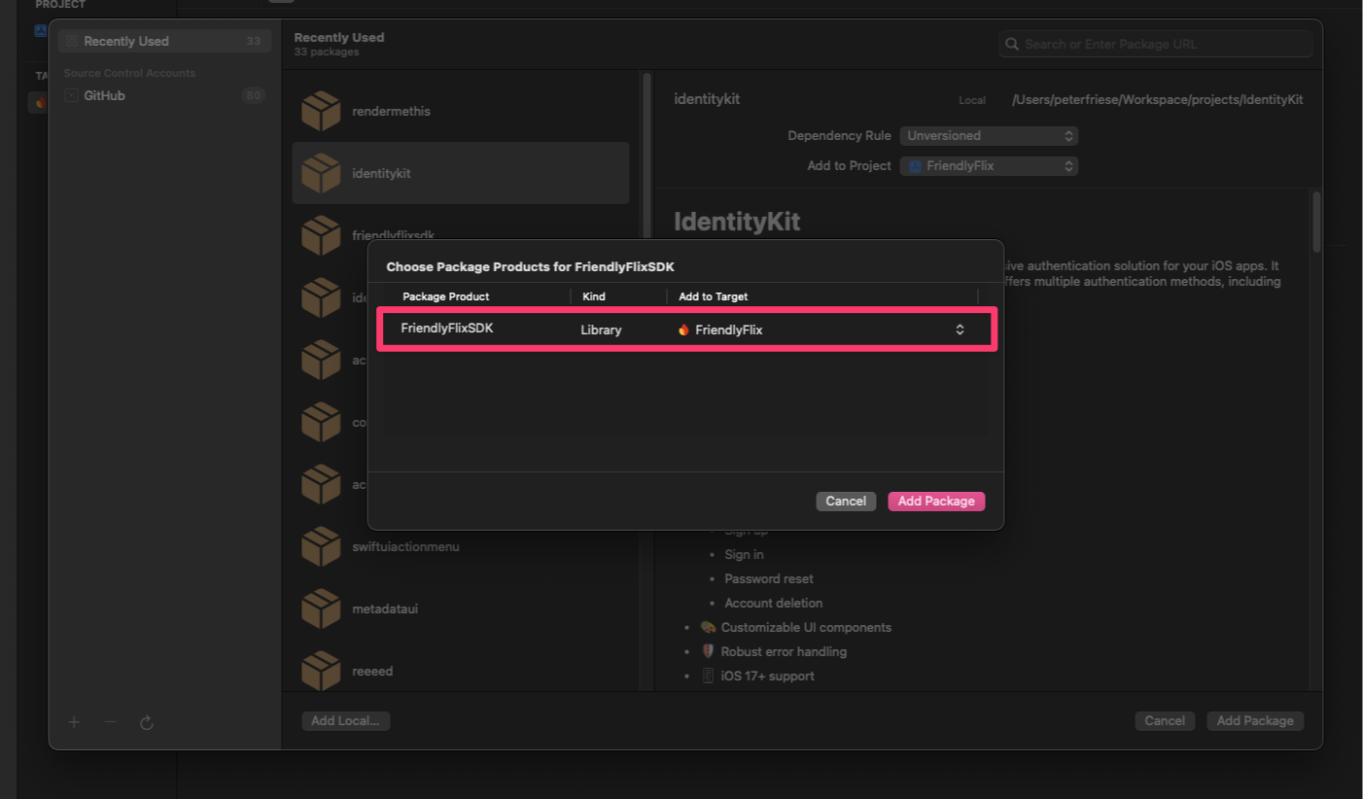Click the Package Product column header
Viewport: 1363px width, 799px height.
[446, 296]
